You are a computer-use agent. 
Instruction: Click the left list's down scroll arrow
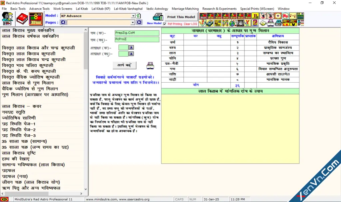click(x=86, y=189)
